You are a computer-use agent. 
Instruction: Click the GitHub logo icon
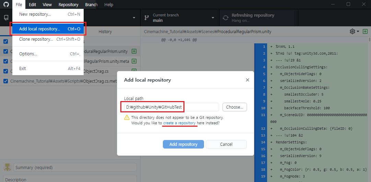[x=6, y=4]
